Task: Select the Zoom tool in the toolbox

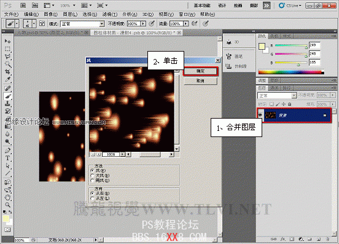Action: [x=7, y=205]
